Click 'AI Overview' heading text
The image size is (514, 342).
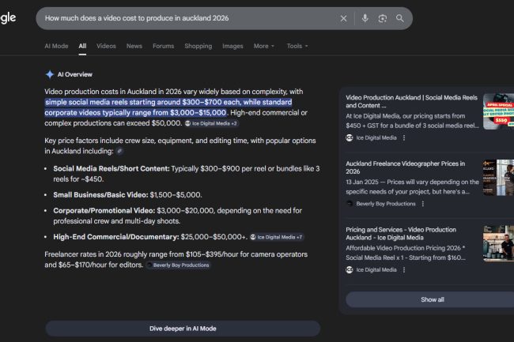coord(75,74)
